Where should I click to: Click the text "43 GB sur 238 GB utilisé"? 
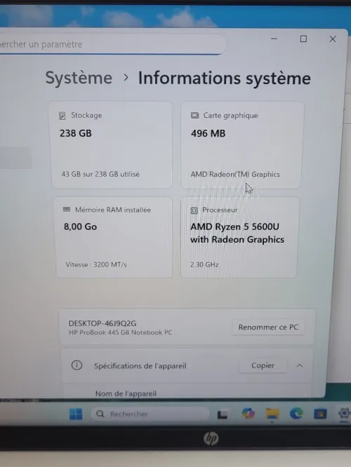tap(100, 174)
